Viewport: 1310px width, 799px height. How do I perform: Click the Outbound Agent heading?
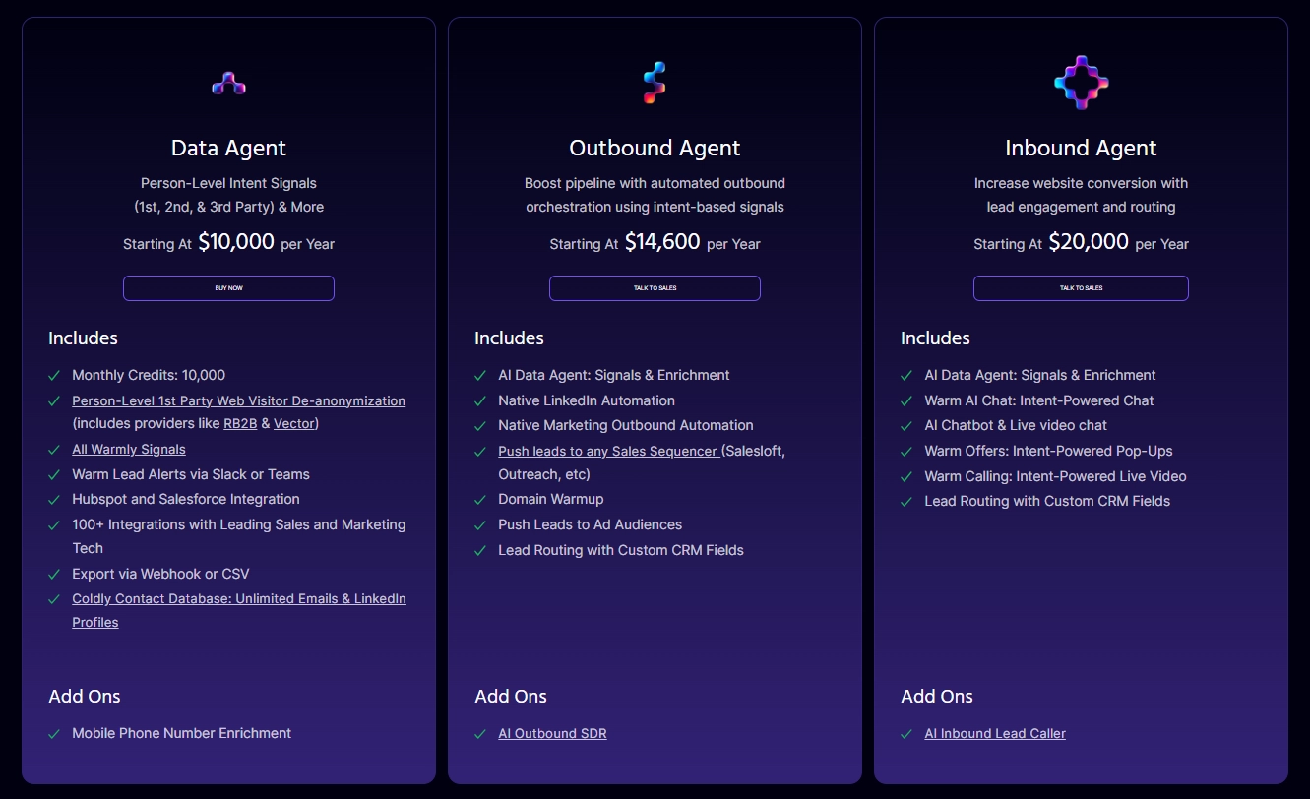[655, 148]
